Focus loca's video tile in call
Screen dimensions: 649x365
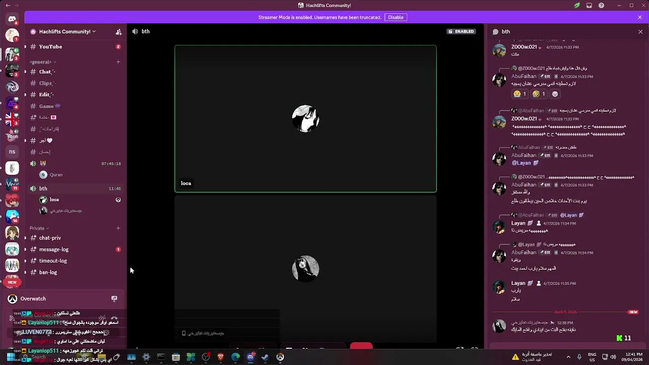[x=305, y=119]
